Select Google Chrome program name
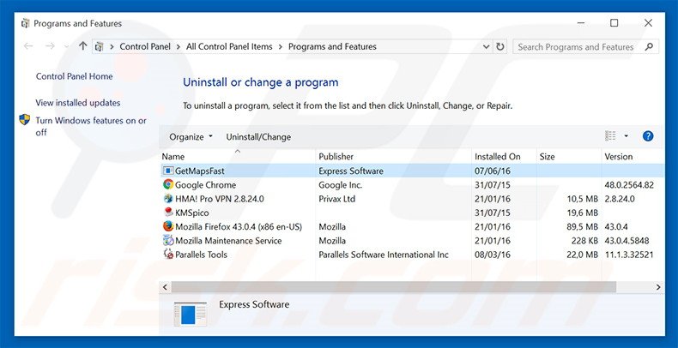Screen dimensions: 678x348 pos(205,185)
